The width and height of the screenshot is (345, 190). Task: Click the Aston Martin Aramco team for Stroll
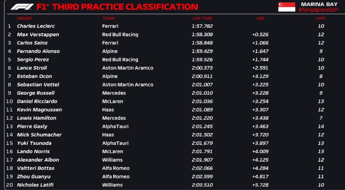tap(128, 68)
